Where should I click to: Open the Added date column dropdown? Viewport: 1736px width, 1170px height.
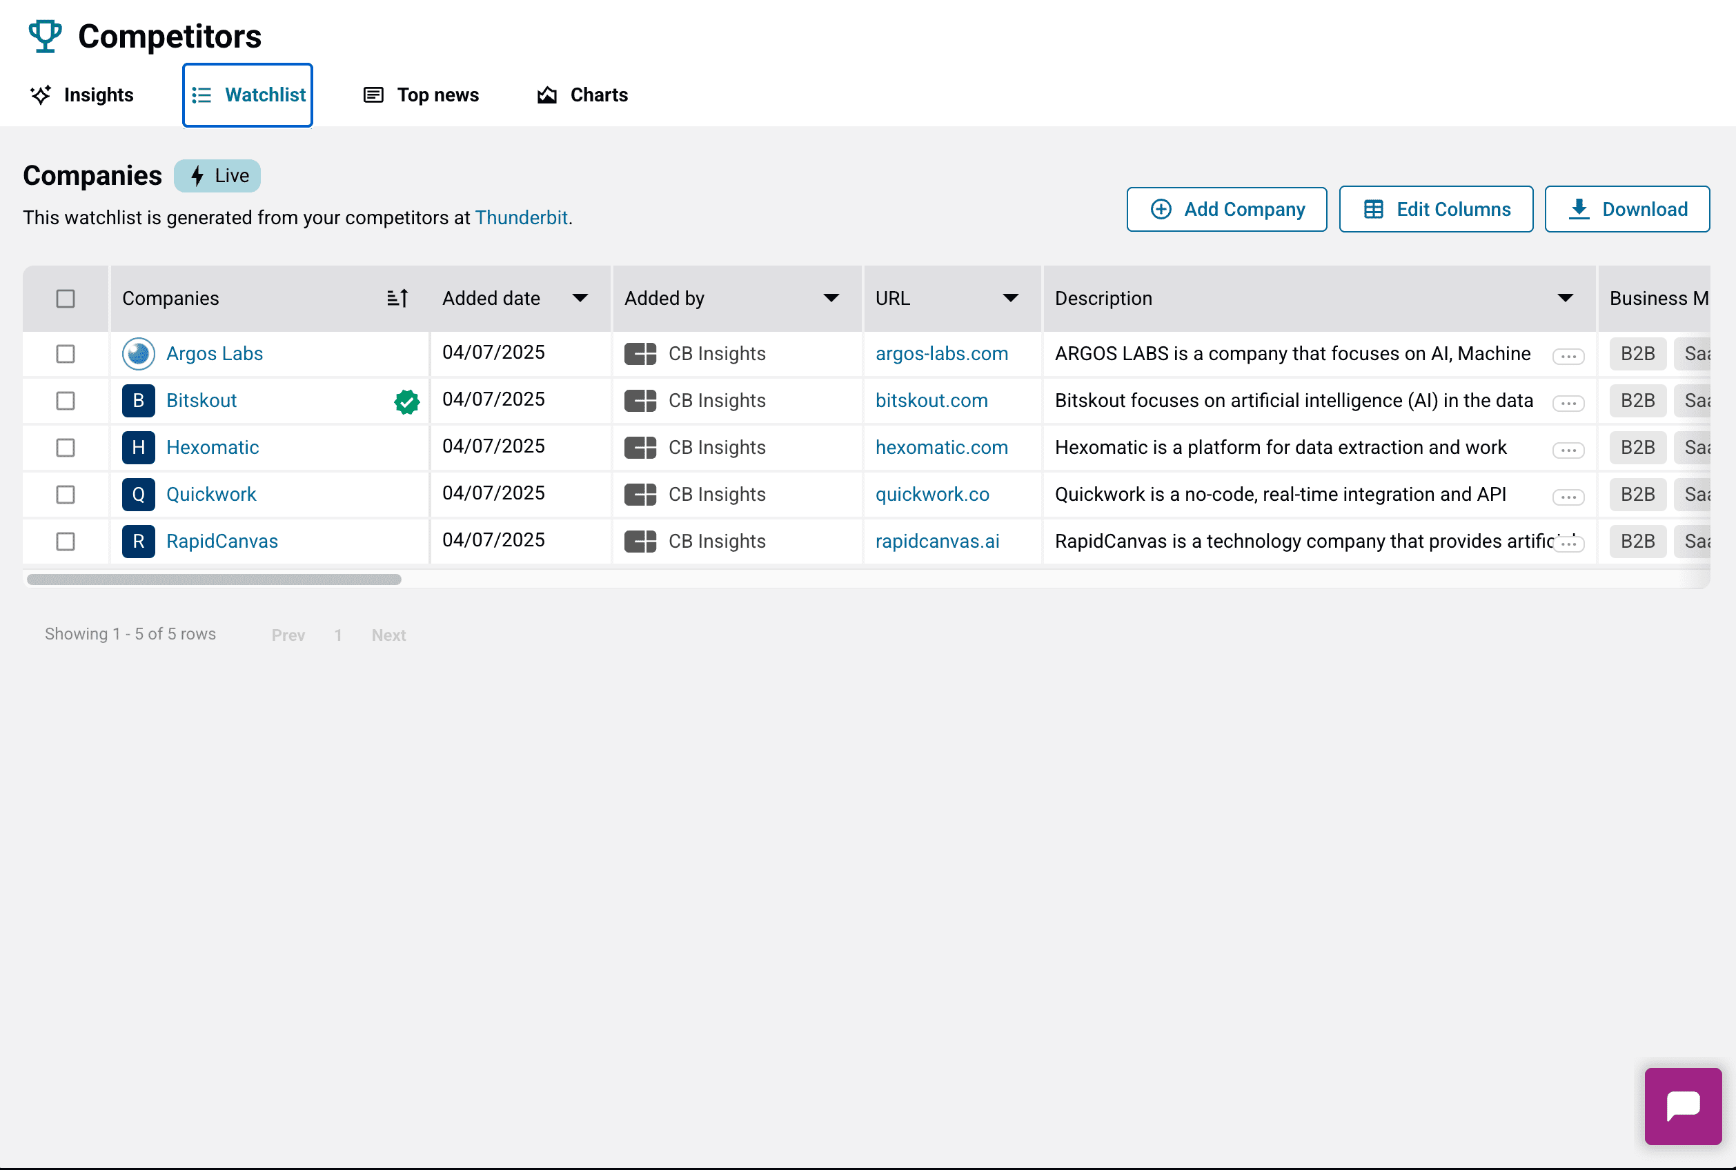(580, 299)
